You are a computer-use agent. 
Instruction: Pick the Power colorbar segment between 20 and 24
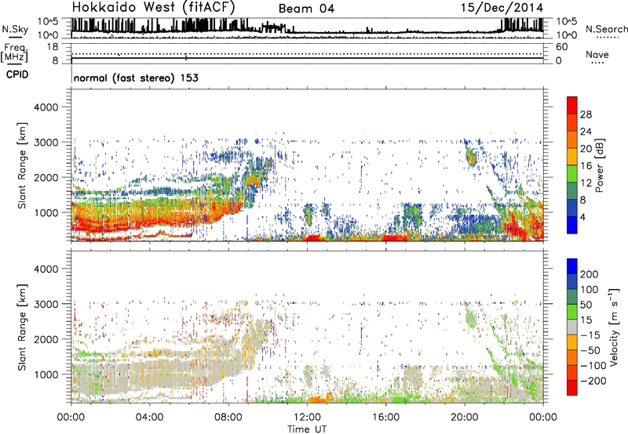coord(572,139)
